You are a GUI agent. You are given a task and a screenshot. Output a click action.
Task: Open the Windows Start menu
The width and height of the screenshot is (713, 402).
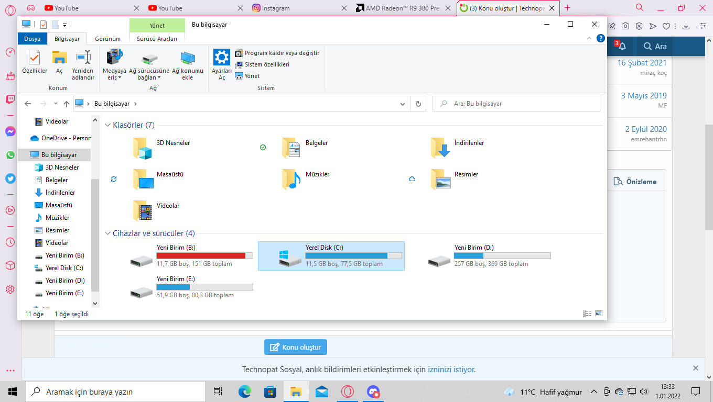coord(13,392)
